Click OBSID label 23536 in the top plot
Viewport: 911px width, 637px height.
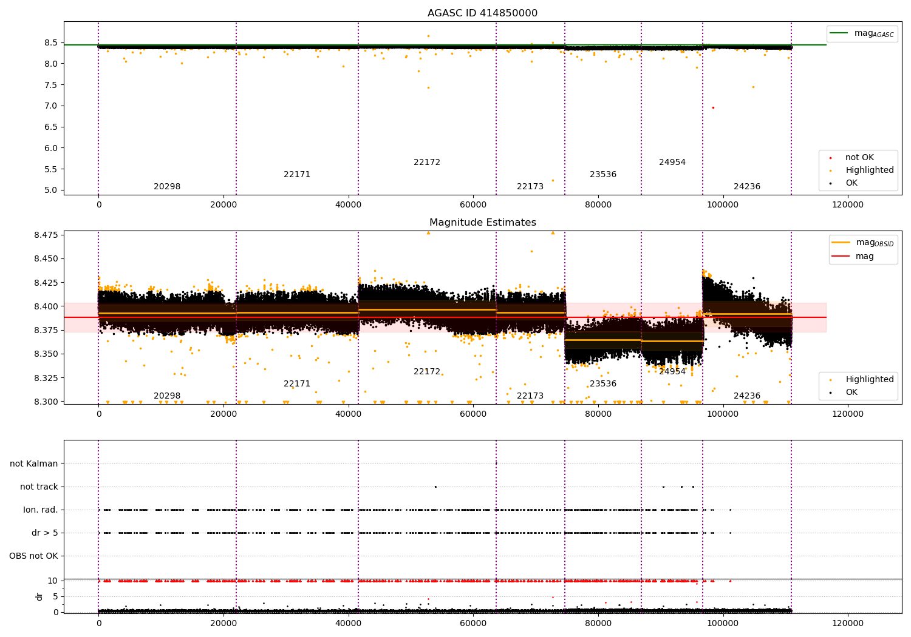click(603, 175)
